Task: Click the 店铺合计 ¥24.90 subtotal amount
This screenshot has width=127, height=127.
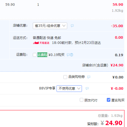Action: pos(117,65)
